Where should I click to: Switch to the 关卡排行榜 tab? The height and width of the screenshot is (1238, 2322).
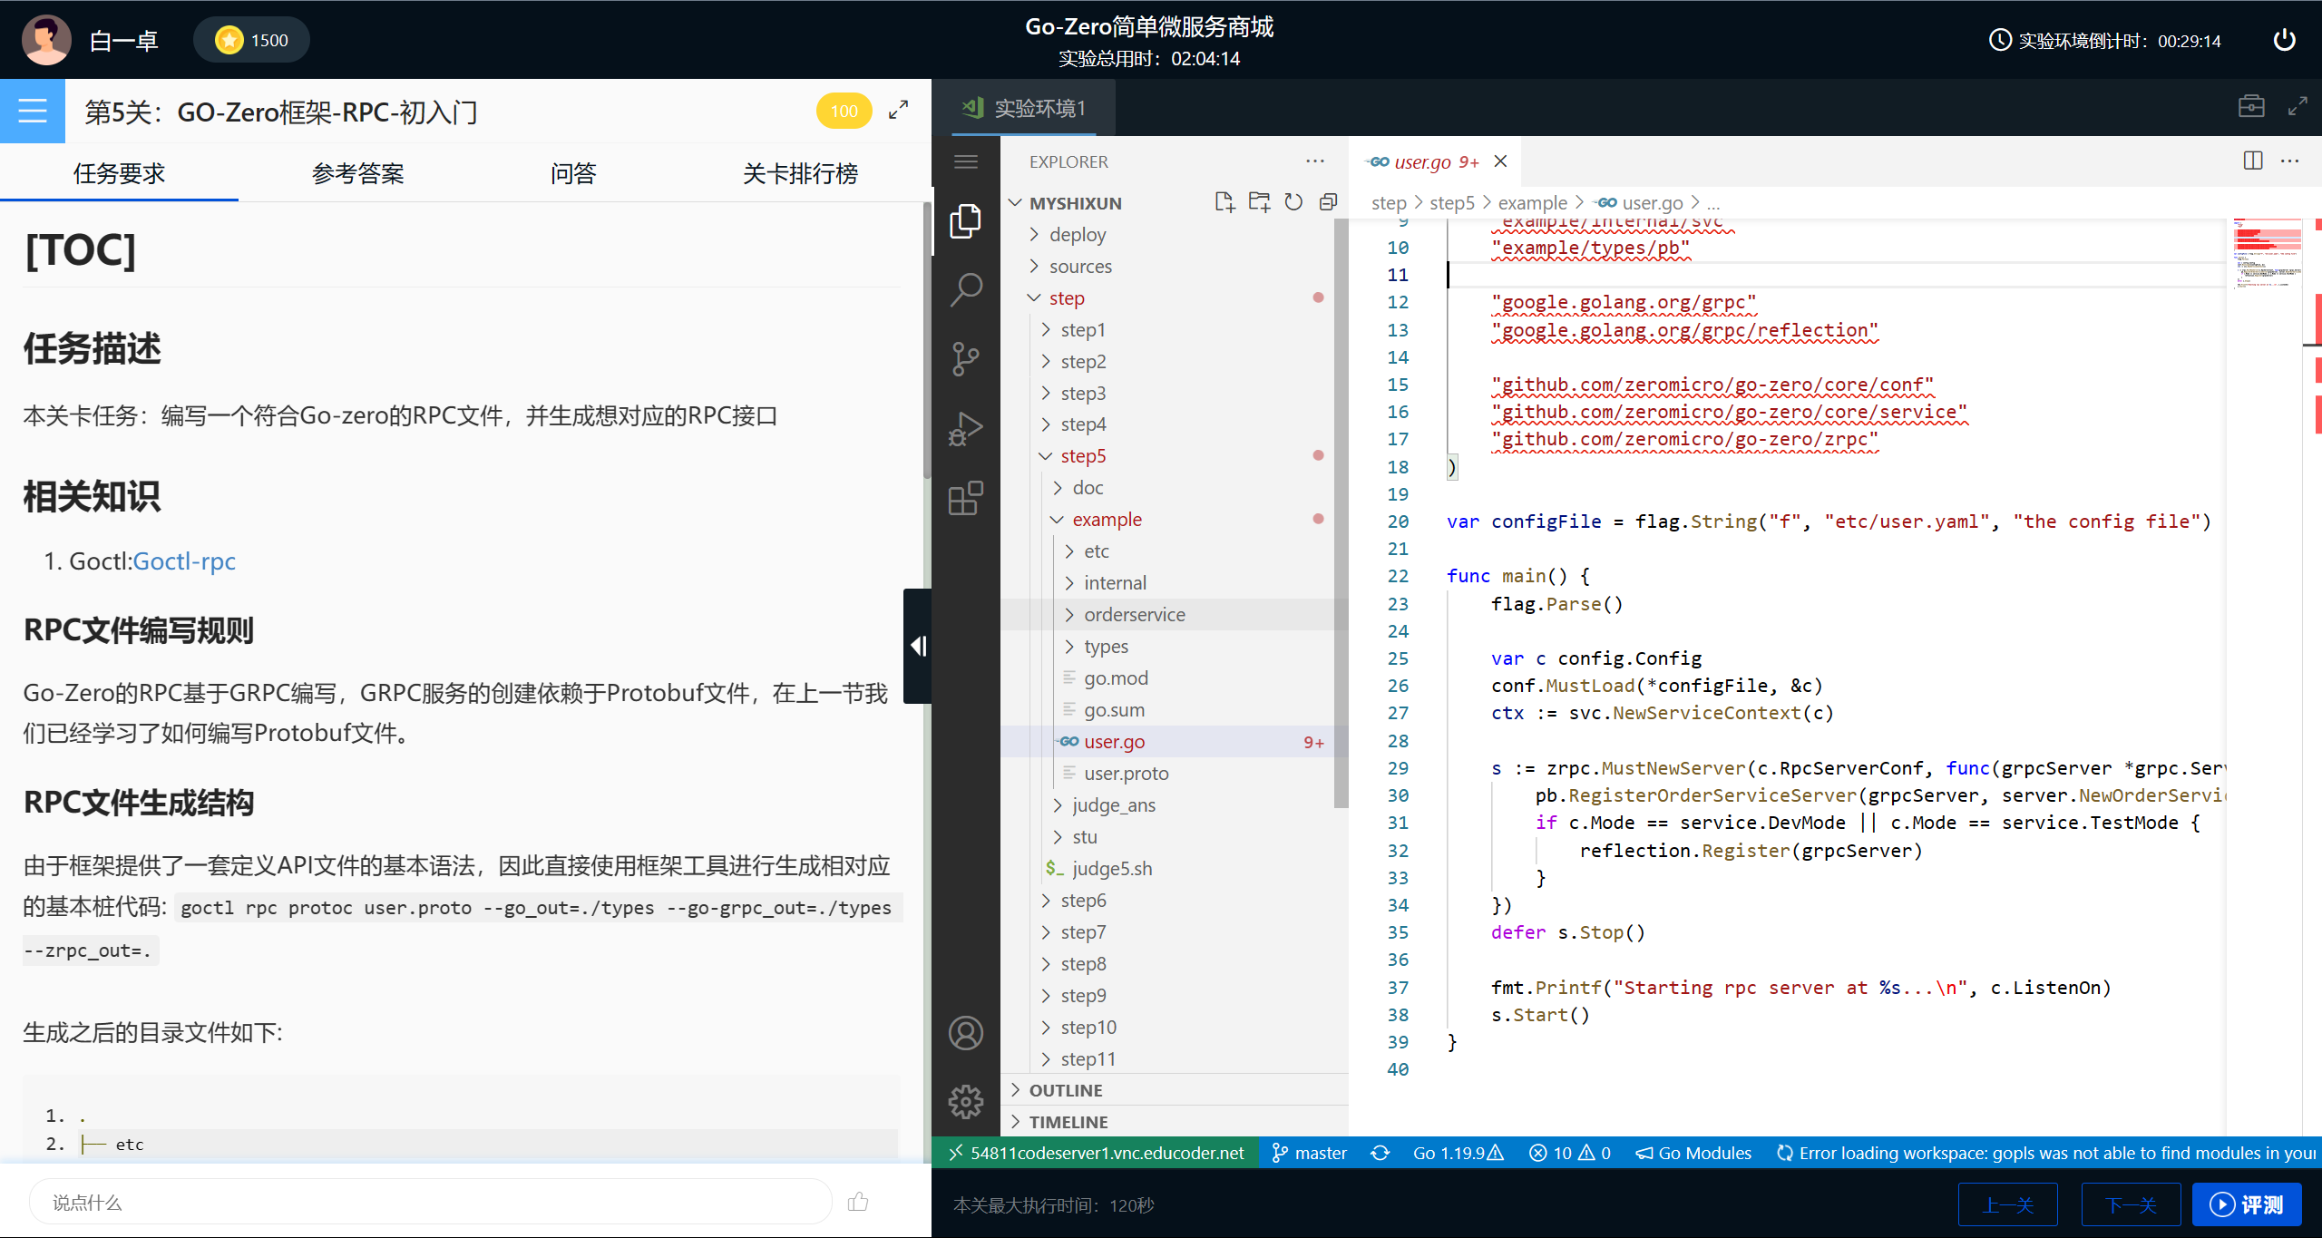point(799,173)
